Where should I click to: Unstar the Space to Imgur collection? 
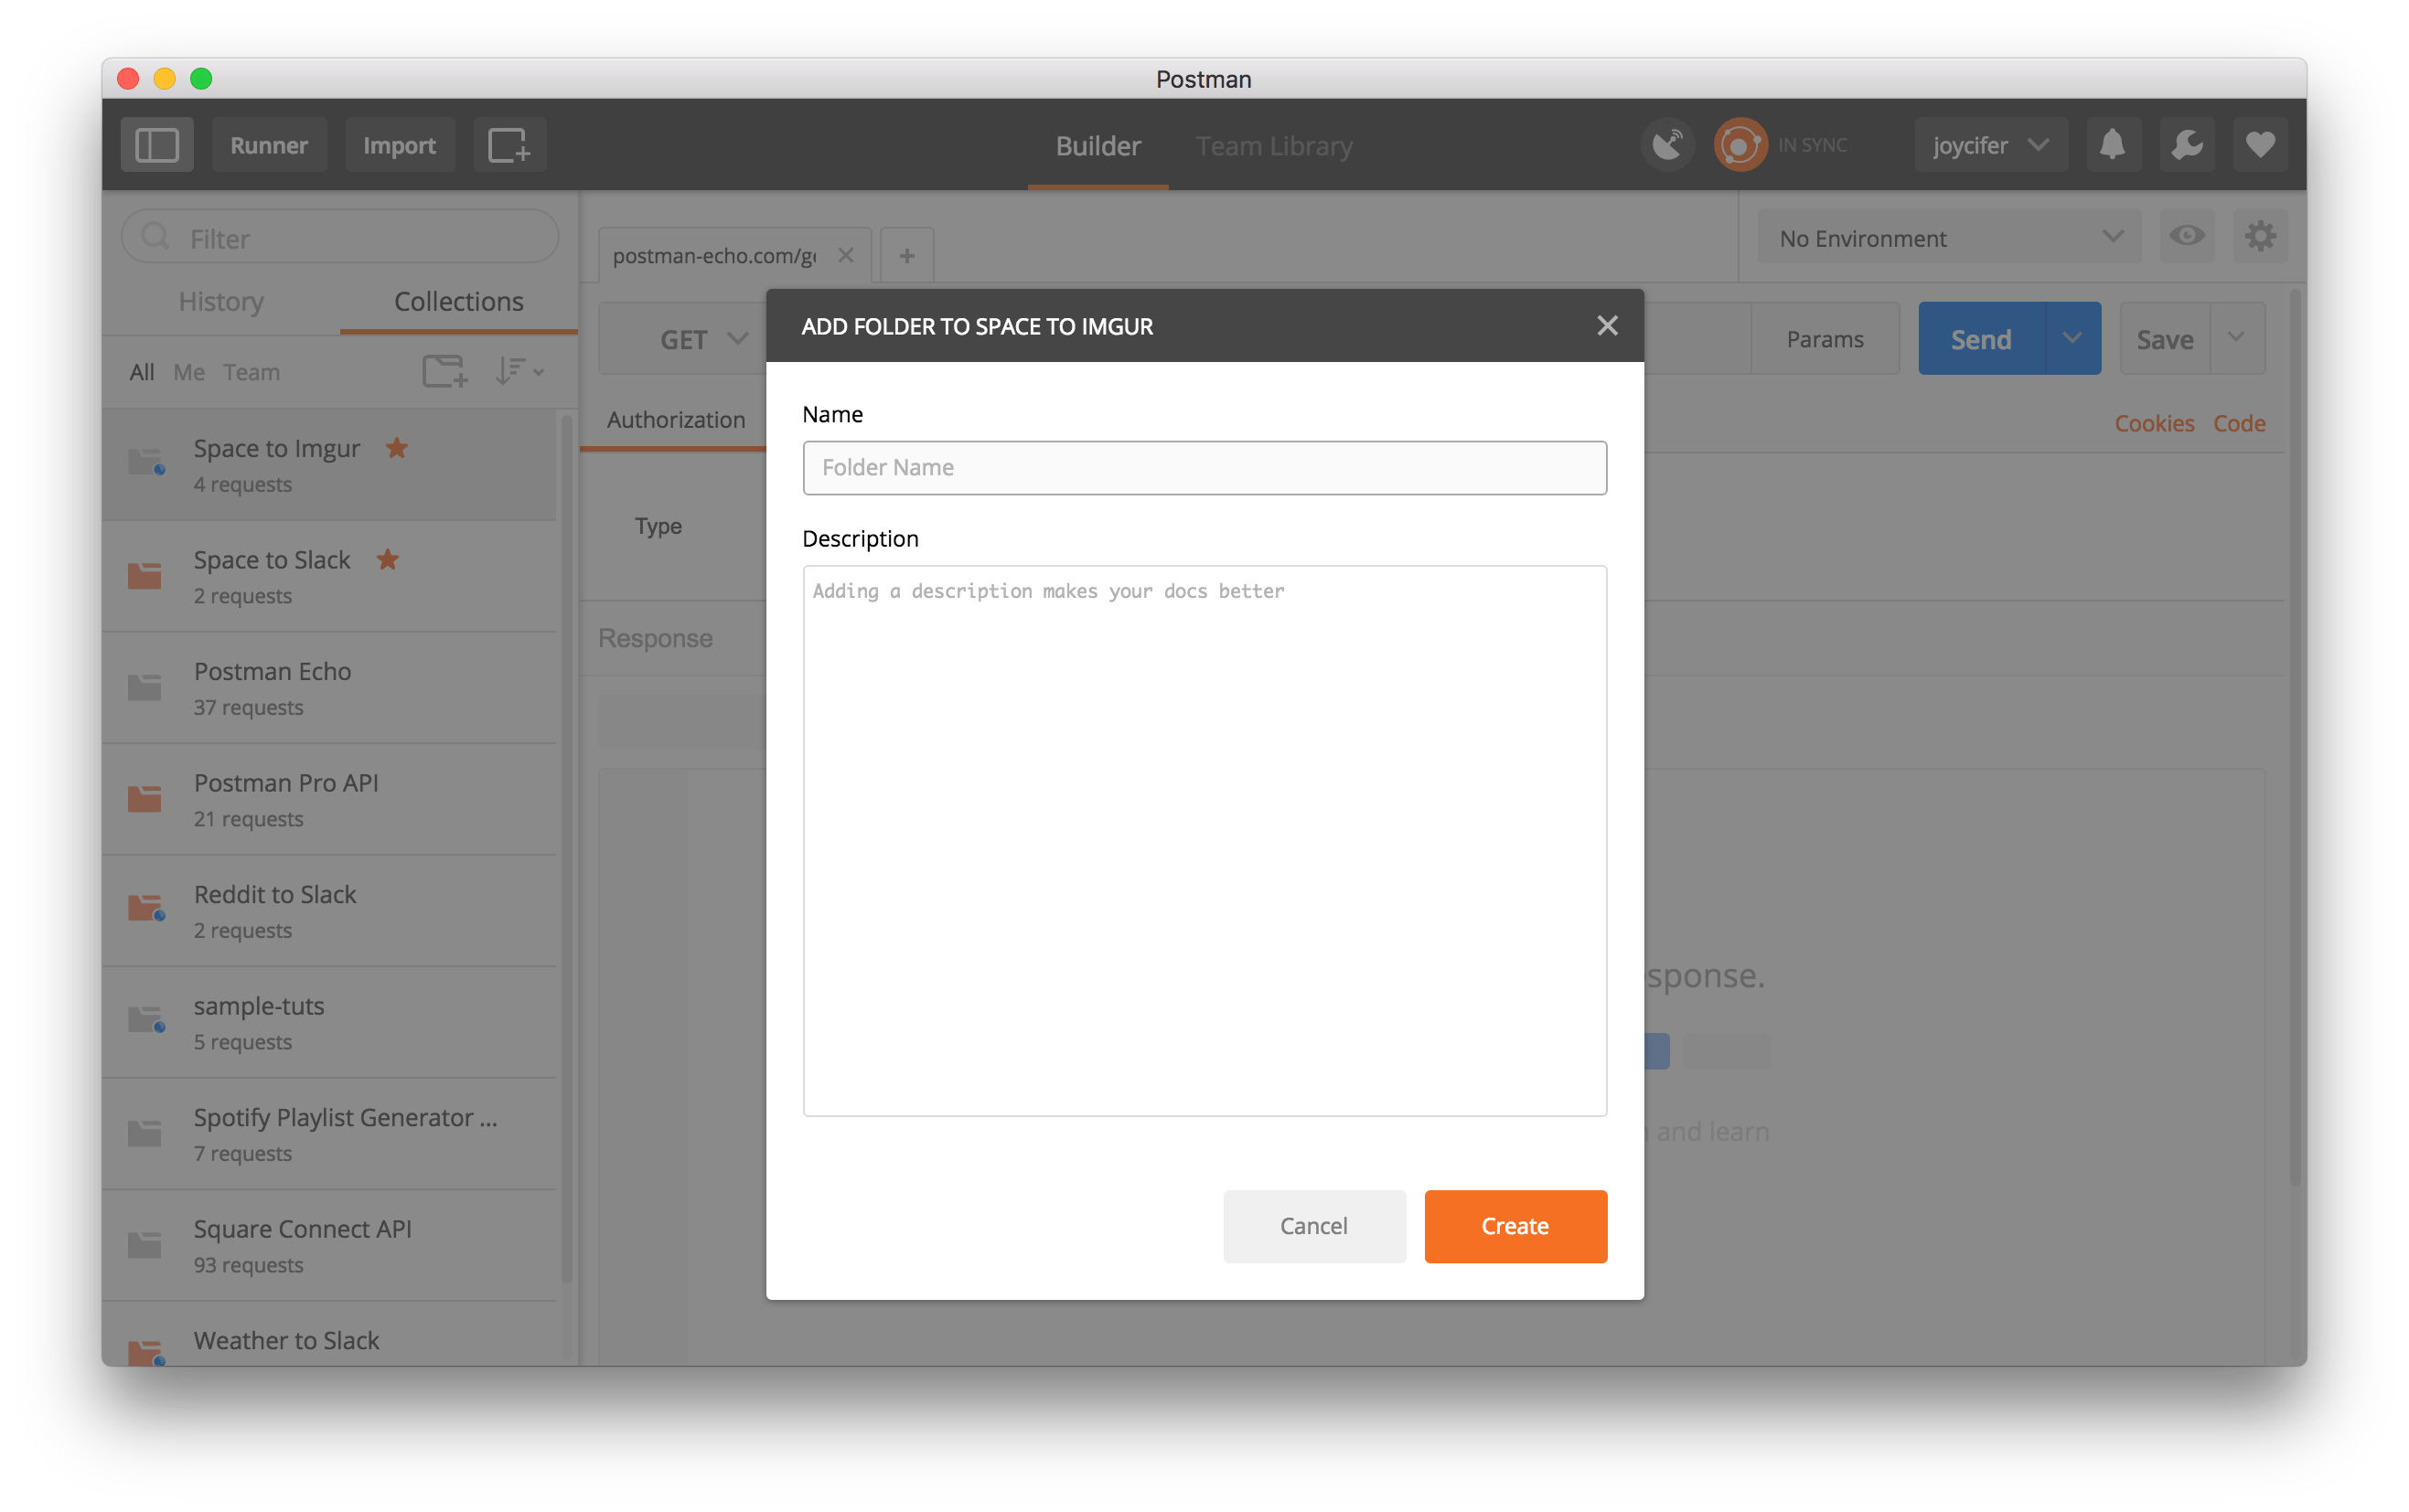(x=396, y=449)
